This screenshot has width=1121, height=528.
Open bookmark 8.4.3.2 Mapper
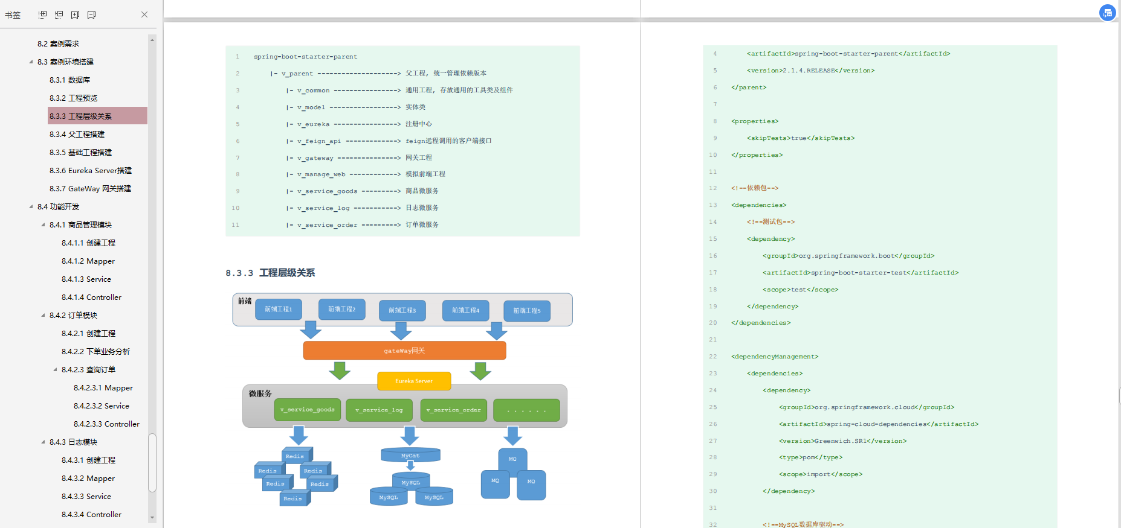[x=88, y=478]
